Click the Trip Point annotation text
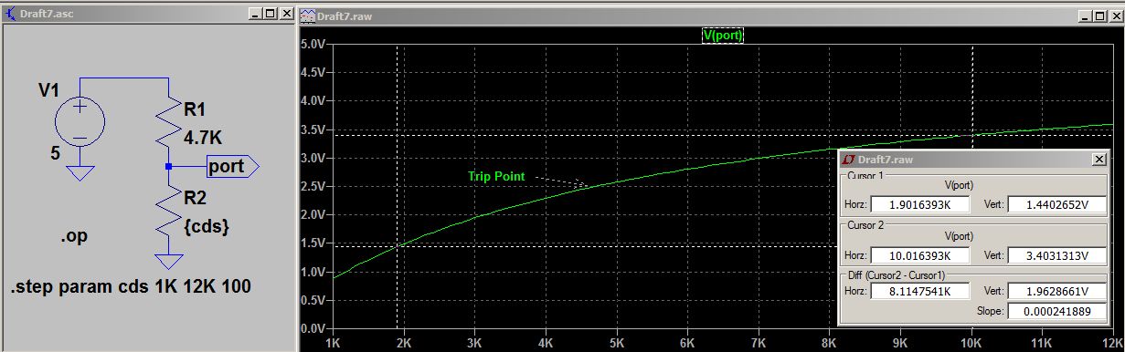1125x352 pixels. 496,176
